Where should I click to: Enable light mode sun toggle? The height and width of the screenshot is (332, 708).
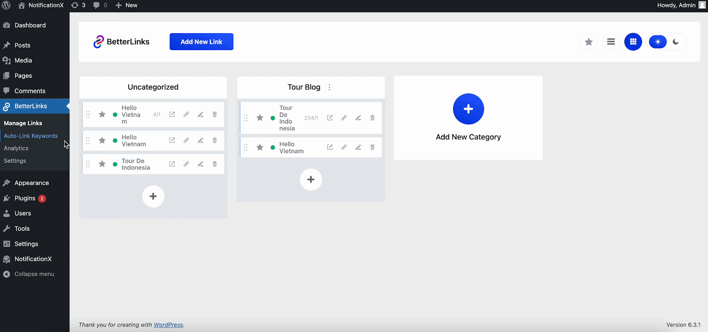point(658,42)
